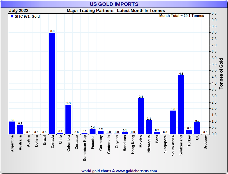Image resolution: width=228 pixels, height=174 pixels.
Task: Click the Nicaragua bar labeled 1.1
Action: (x=149, y=127)
